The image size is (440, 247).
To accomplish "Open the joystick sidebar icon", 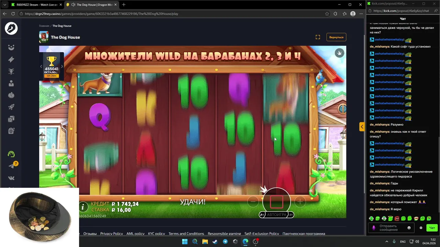I will coord(11,95).
